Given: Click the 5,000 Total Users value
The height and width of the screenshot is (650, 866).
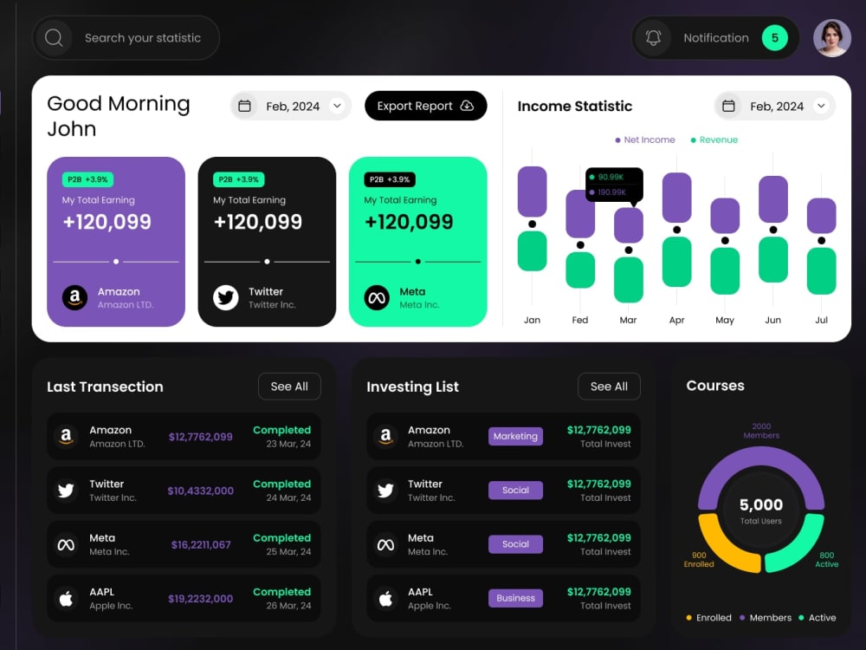Looking at the screenshot, I should (761, 504).
